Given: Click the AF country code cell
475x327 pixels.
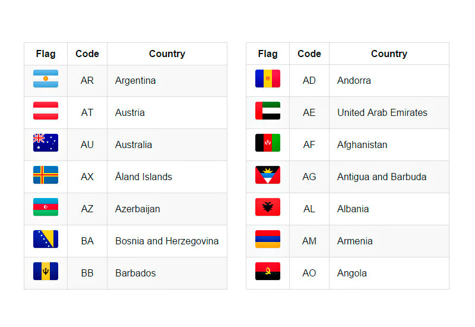Looking at the screenshot, I should click(x=309, y=144).
